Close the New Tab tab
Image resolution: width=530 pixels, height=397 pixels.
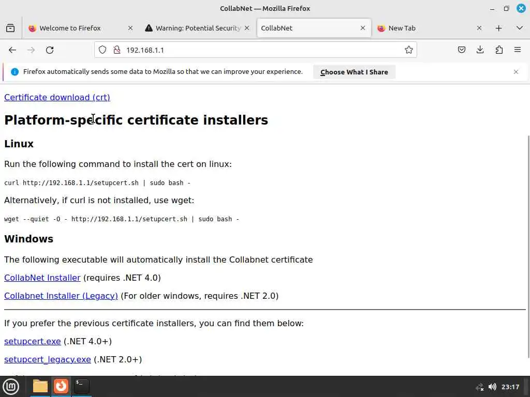(x=479, y=28)
